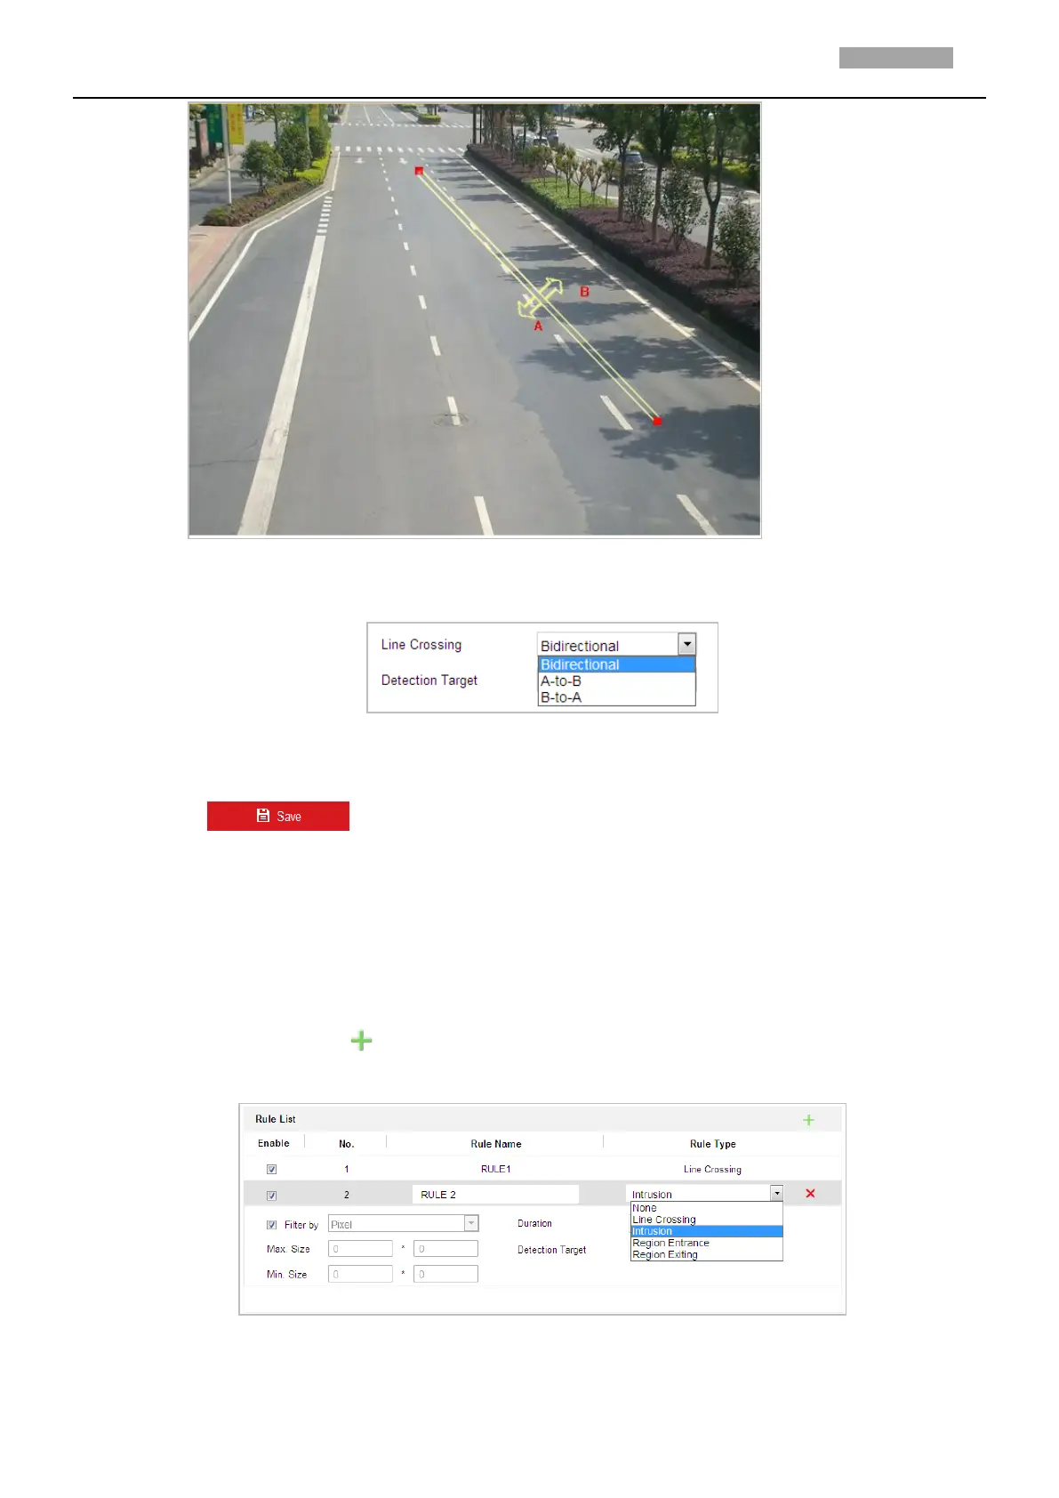Click the green plus icon in the Rule List header
Viewport: 1059px width, 1498px height.
coord(808,1120)
